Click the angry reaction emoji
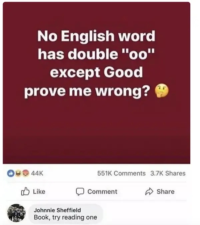 coord(26,173)
